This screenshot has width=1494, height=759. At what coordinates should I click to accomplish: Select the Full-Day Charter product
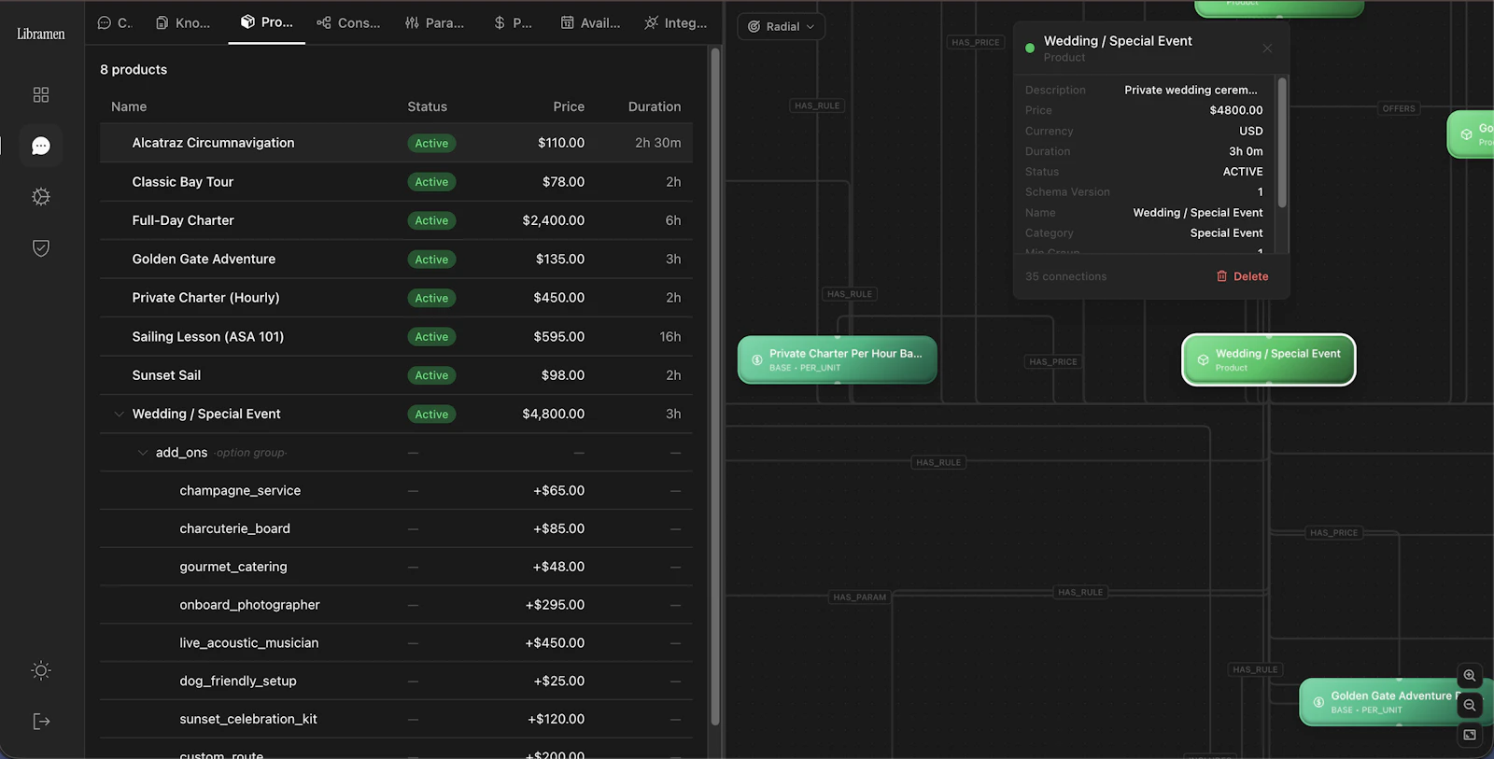click(x=396, y=220)
